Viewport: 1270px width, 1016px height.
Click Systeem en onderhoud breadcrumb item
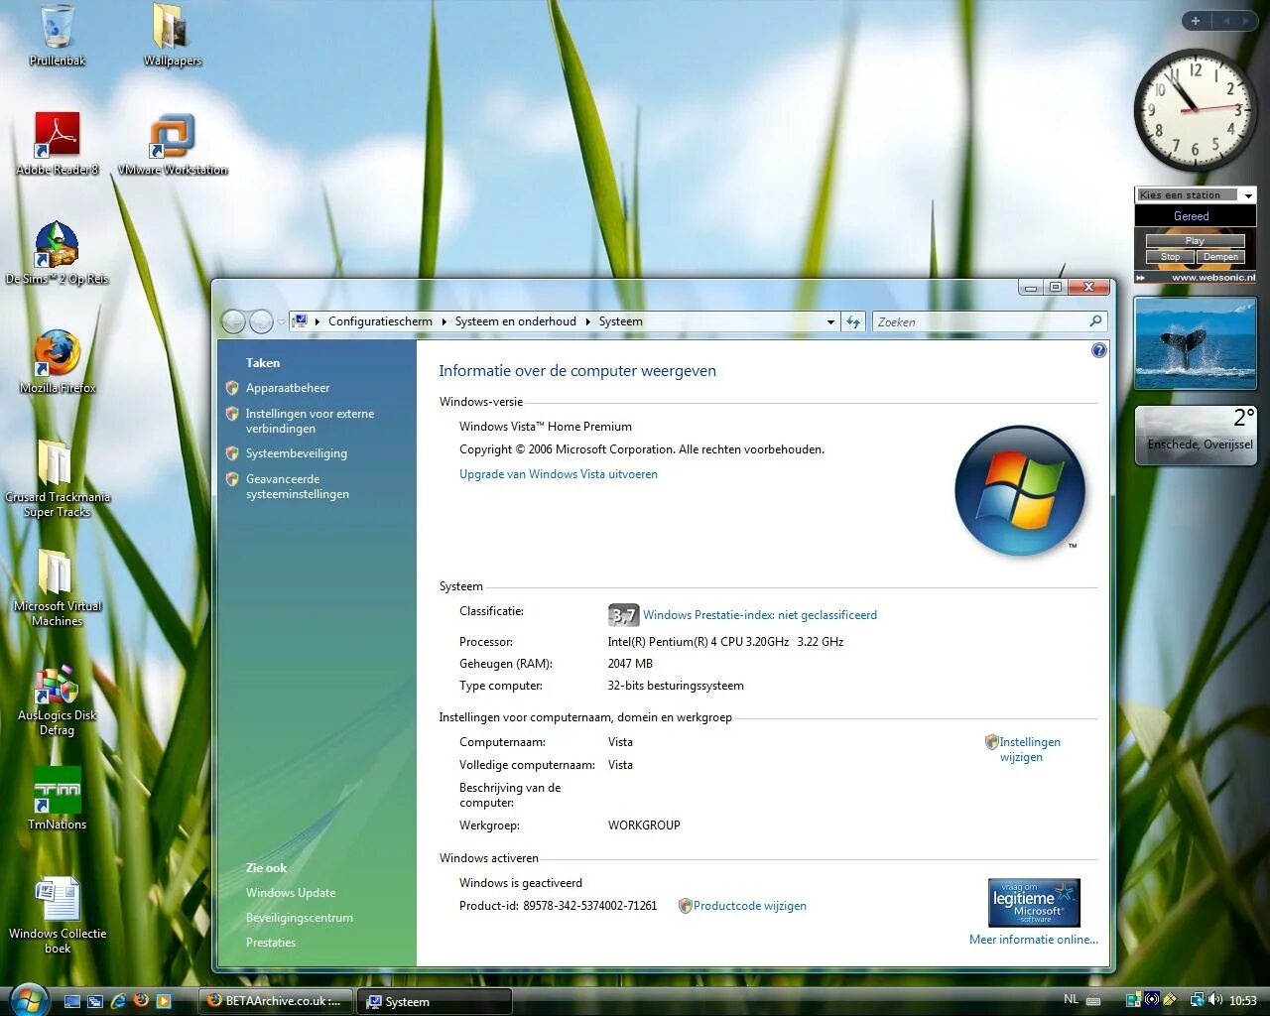coord(515,321)
